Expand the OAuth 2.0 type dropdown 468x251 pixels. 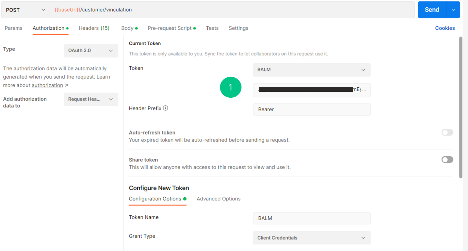coord(91,51)
